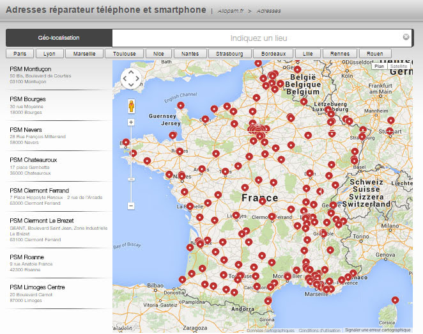Screen dimensions: 423x334
Task: Click the zoom slider handle
Action: coord(131,179)
